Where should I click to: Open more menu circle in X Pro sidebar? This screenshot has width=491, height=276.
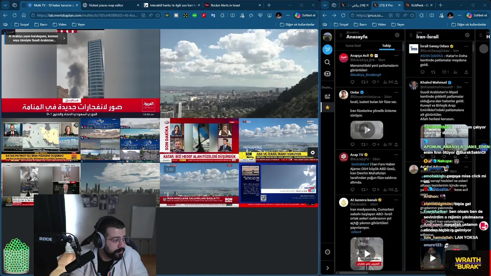[327, 252]
